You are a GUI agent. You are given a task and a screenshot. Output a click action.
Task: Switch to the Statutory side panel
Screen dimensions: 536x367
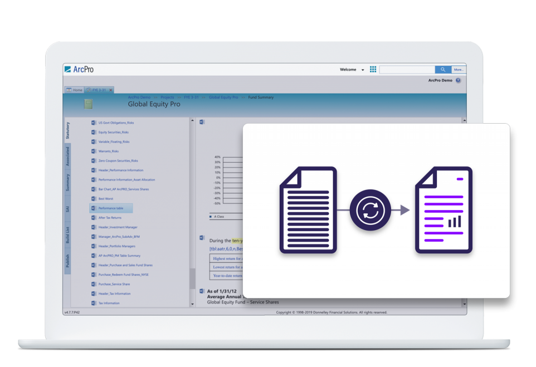[x=68, y=128]
